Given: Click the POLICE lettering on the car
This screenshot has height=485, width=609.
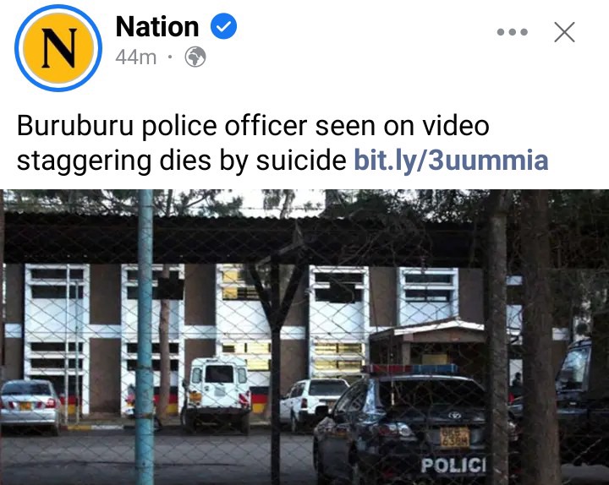Looking at the screenshot, I should 453,465.
